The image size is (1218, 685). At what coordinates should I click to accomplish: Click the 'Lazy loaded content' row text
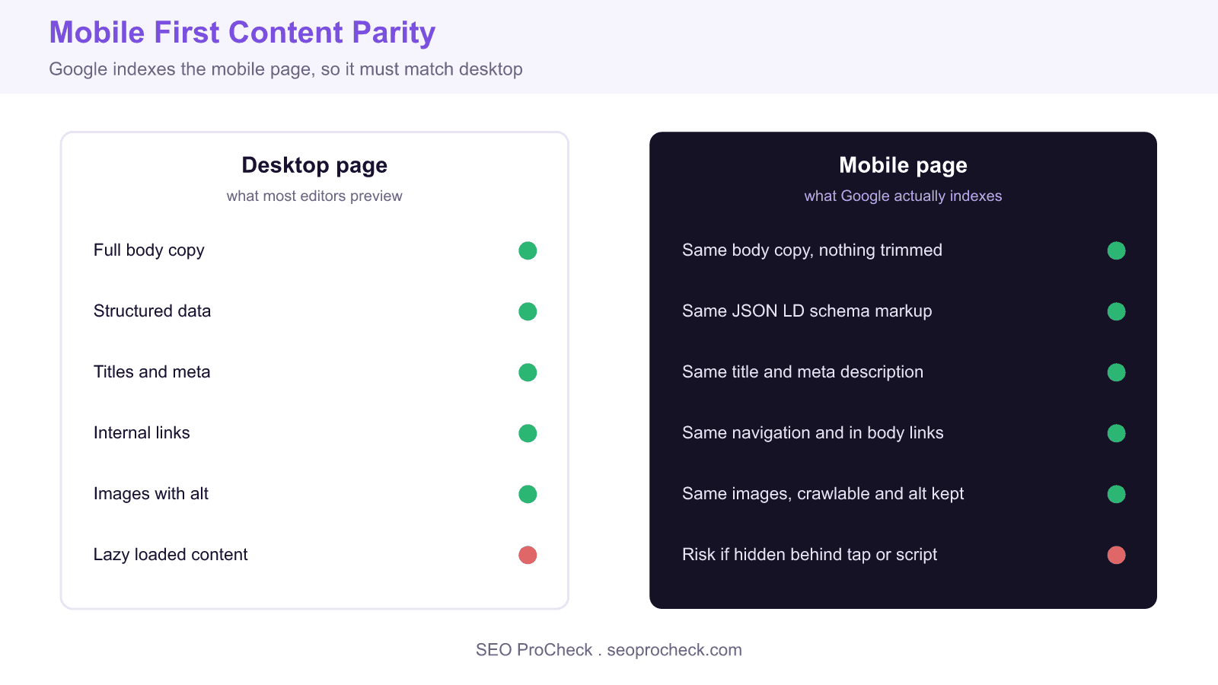coord(171,555)
